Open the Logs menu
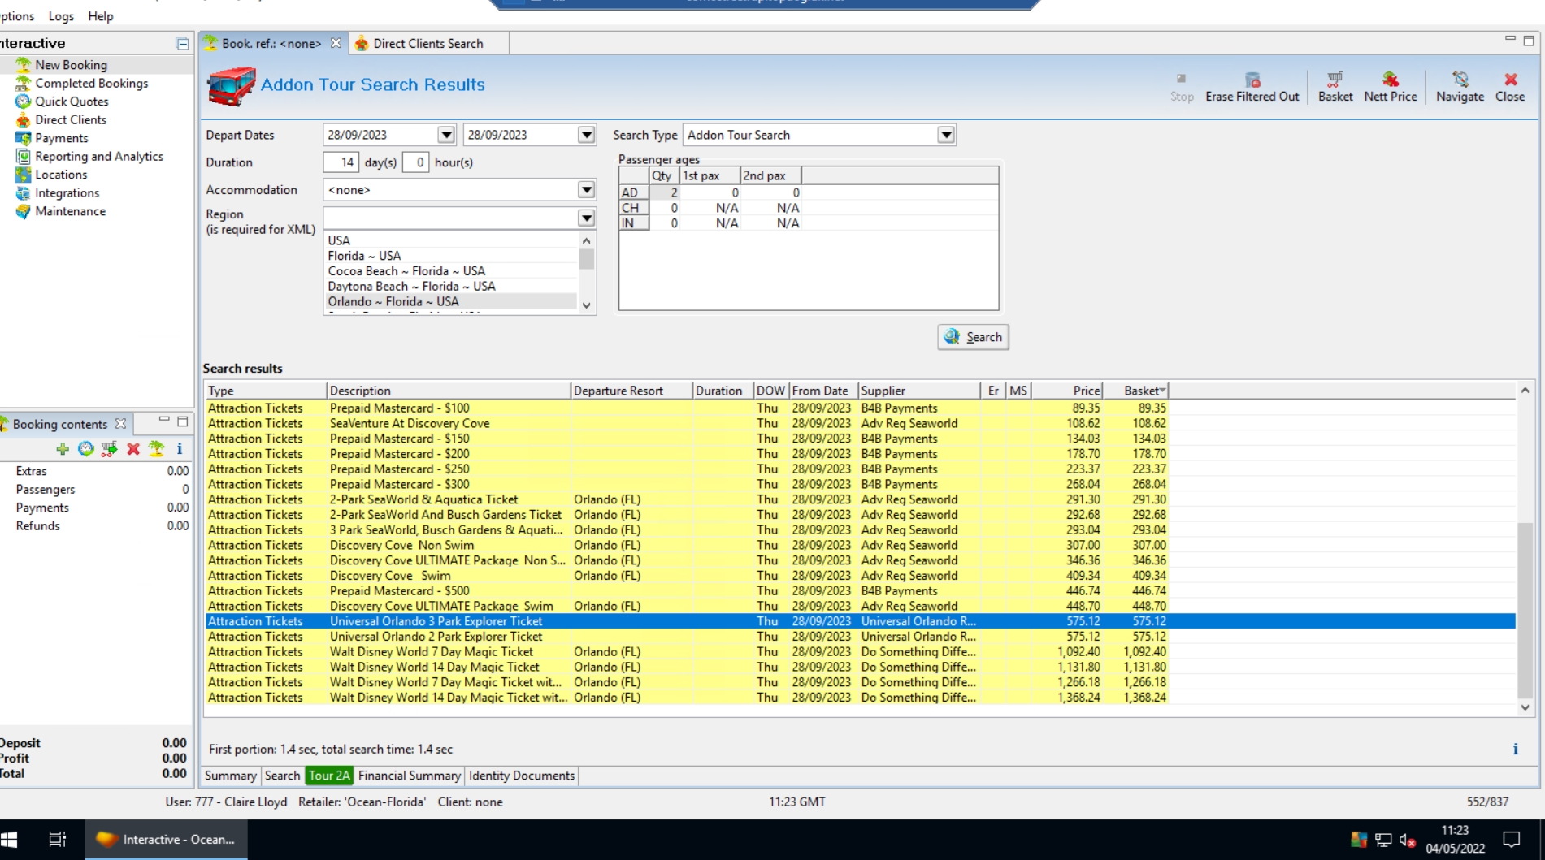 coord(61,16)
